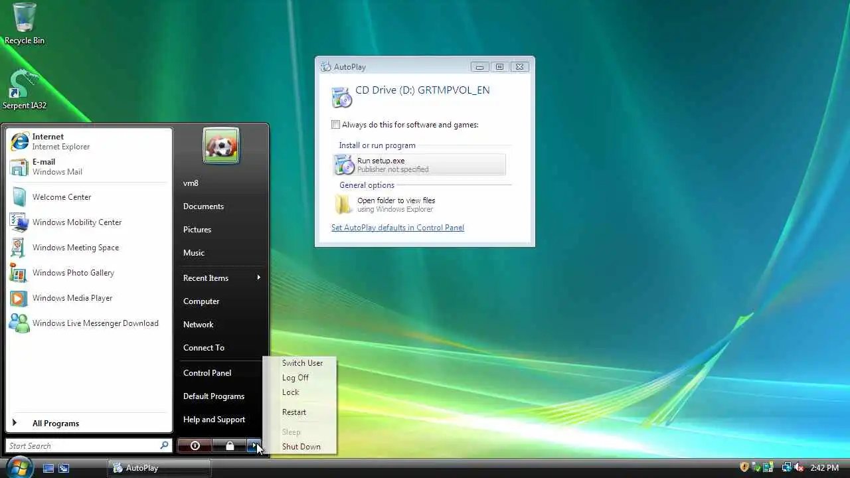Open the vm8 user folder
Viewport: 850px width, 478px height.
[x=221, y=183]
